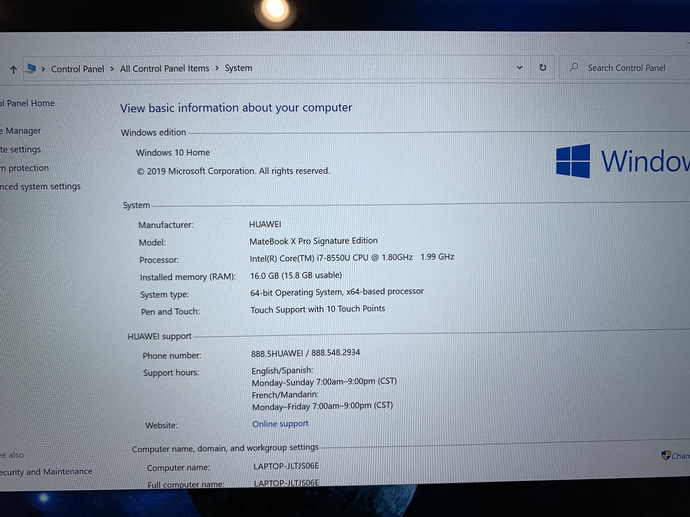Click the Windows logo graphic
Image resolution: width=690 pixels, height=517 pixels.
coord(573,161)
